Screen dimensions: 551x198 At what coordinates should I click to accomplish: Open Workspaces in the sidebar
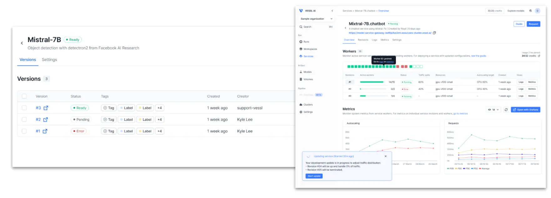tap(308, 49)
